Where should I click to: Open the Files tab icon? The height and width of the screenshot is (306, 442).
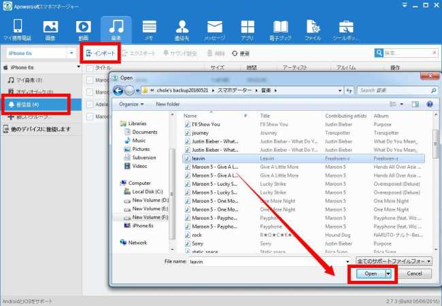click(x=313, y=27)
